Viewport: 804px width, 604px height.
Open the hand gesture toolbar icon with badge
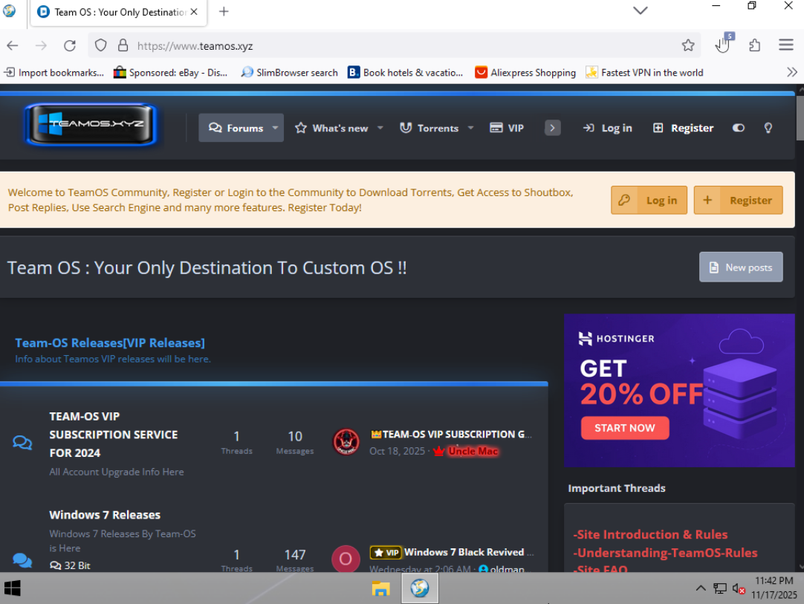click(x=724, y=44)
